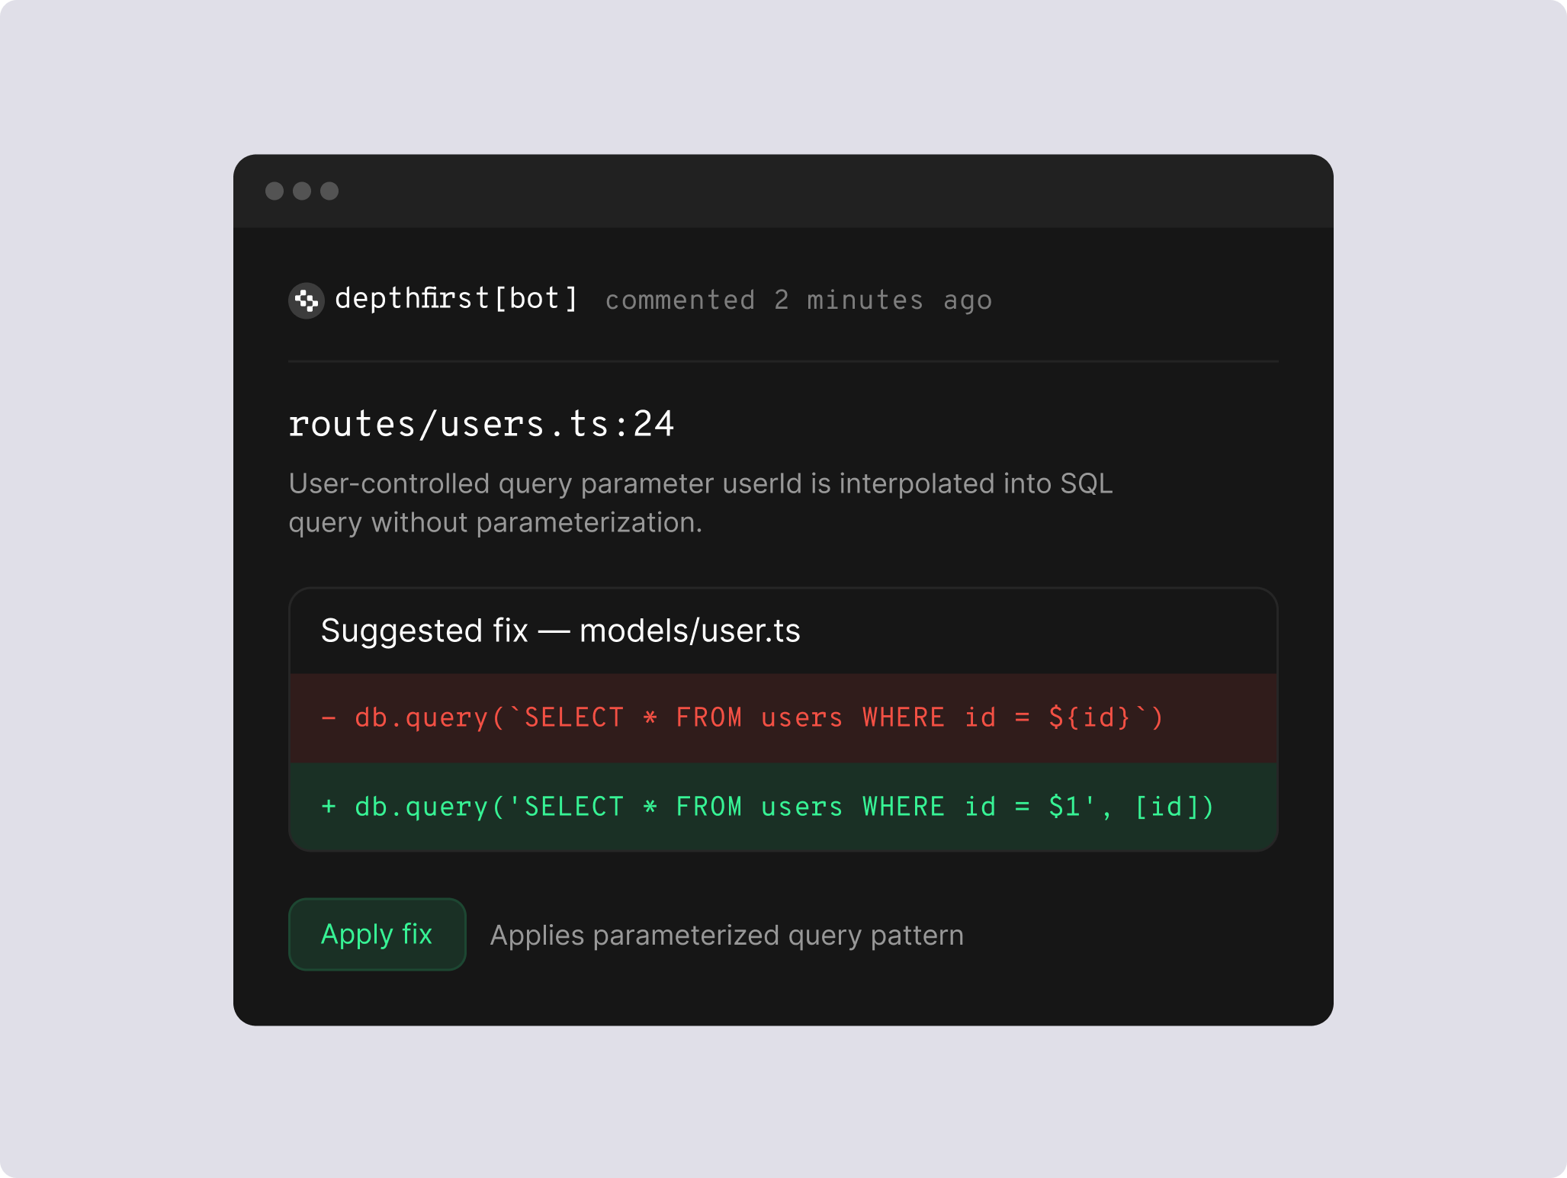This screenshot has width=1567, height=1178.
Task: Select the red removed db.query line
Action: click(x=743, y=717)
